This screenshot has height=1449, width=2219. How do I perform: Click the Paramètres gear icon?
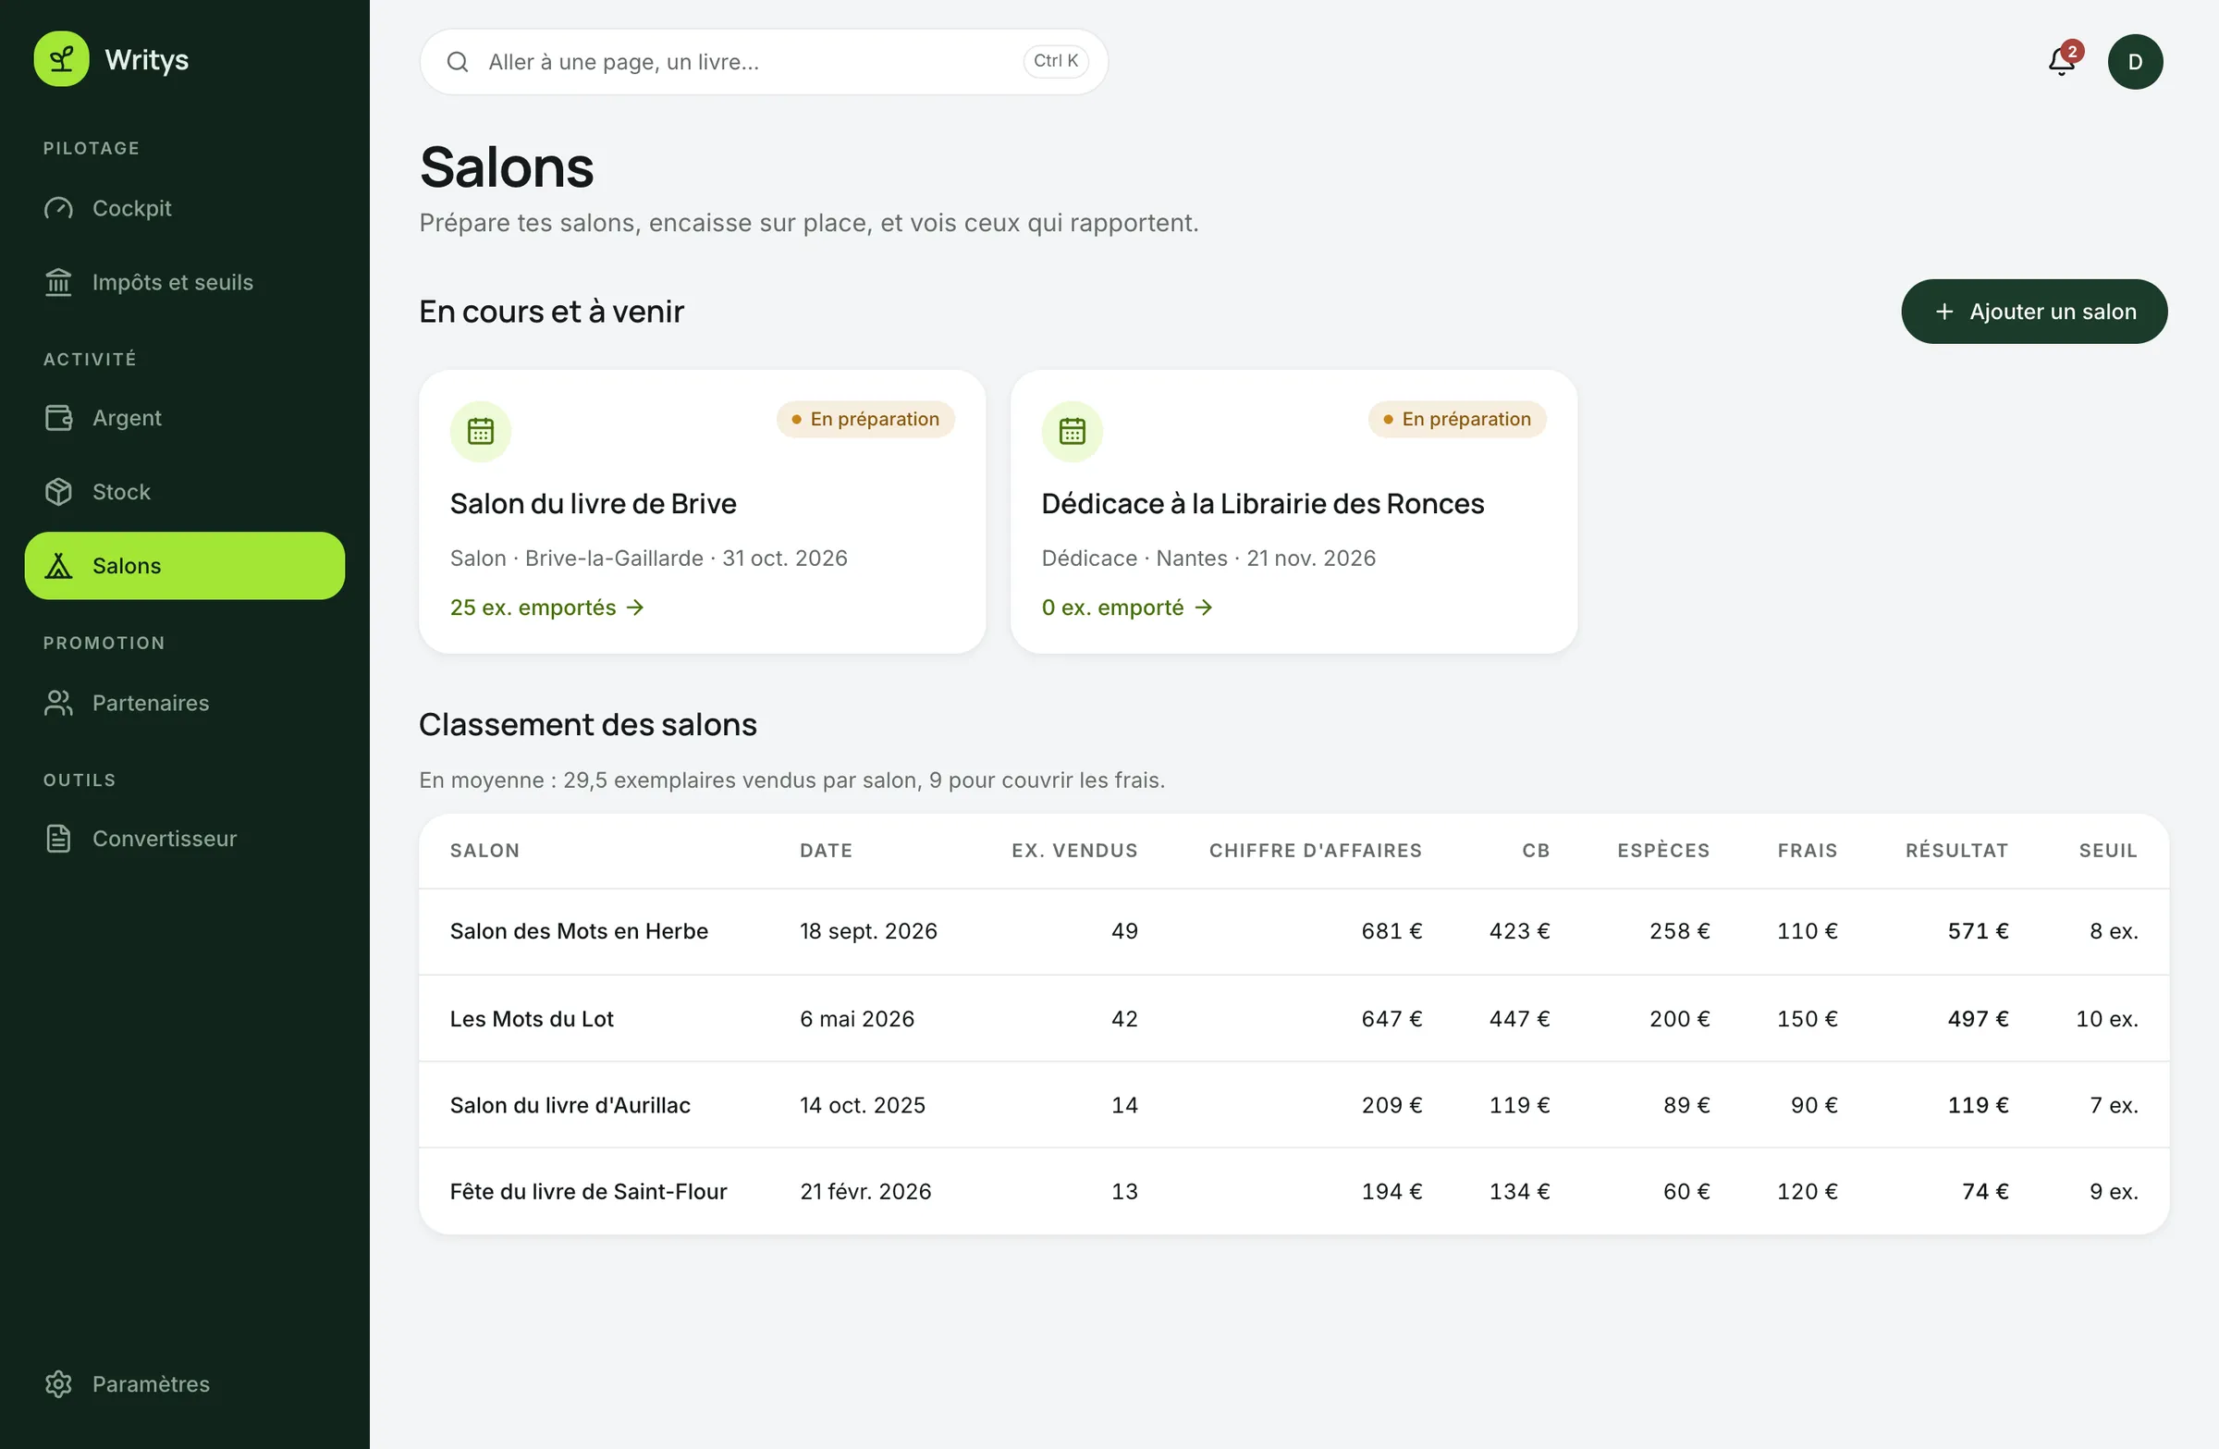59,1383
